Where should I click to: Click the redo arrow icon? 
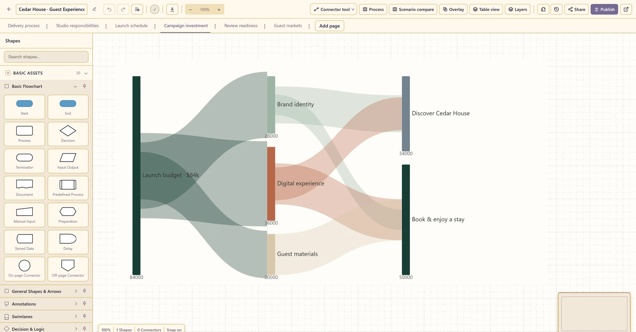click(x=123, y=9)
